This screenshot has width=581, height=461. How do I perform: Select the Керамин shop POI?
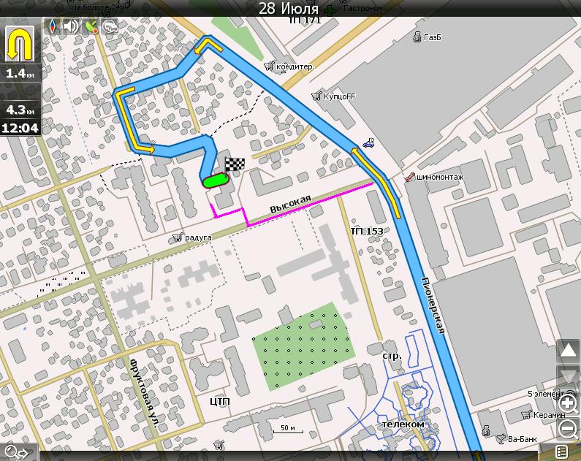[x=543, y=415]
